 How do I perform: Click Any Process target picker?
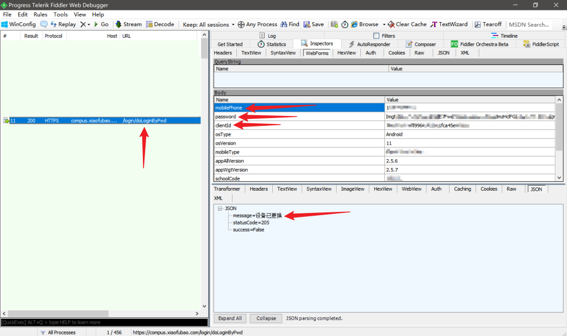pos(257,24)
